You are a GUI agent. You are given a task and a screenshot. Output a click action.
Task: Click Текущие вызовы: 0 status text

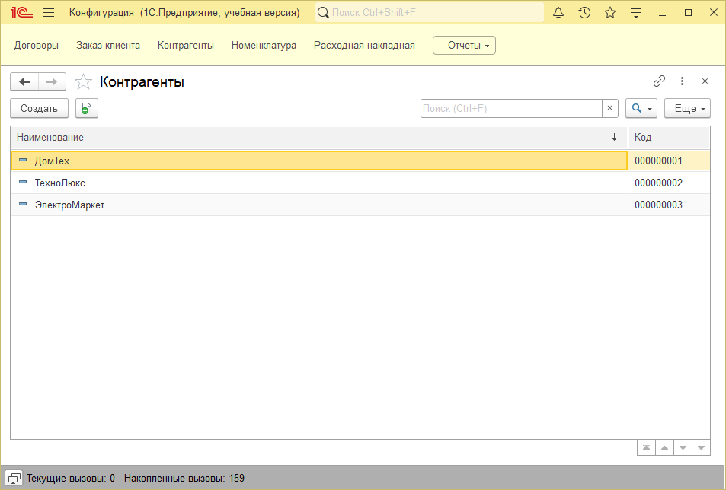70,478
